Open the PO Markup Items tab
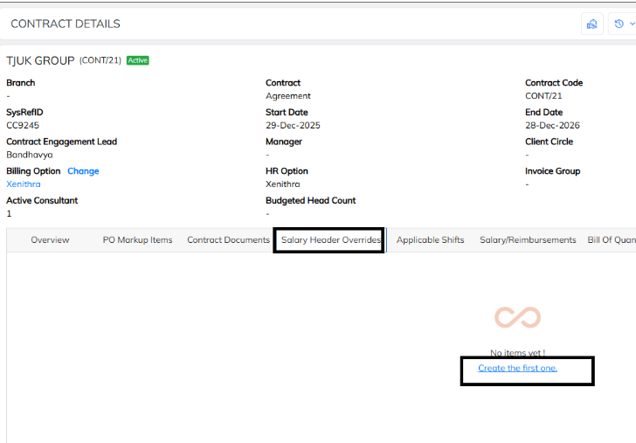Screen dimensions: 636x443 (x=137, y=239)
